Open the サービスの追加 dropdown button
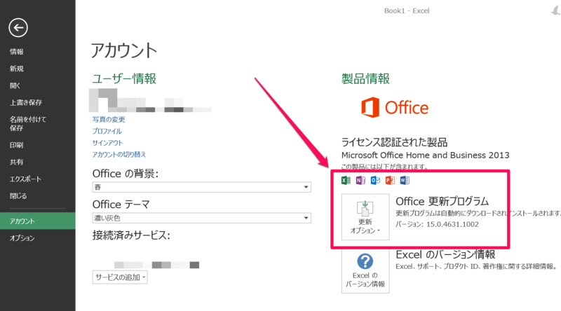561x311 pixels. tap(120, 277)
